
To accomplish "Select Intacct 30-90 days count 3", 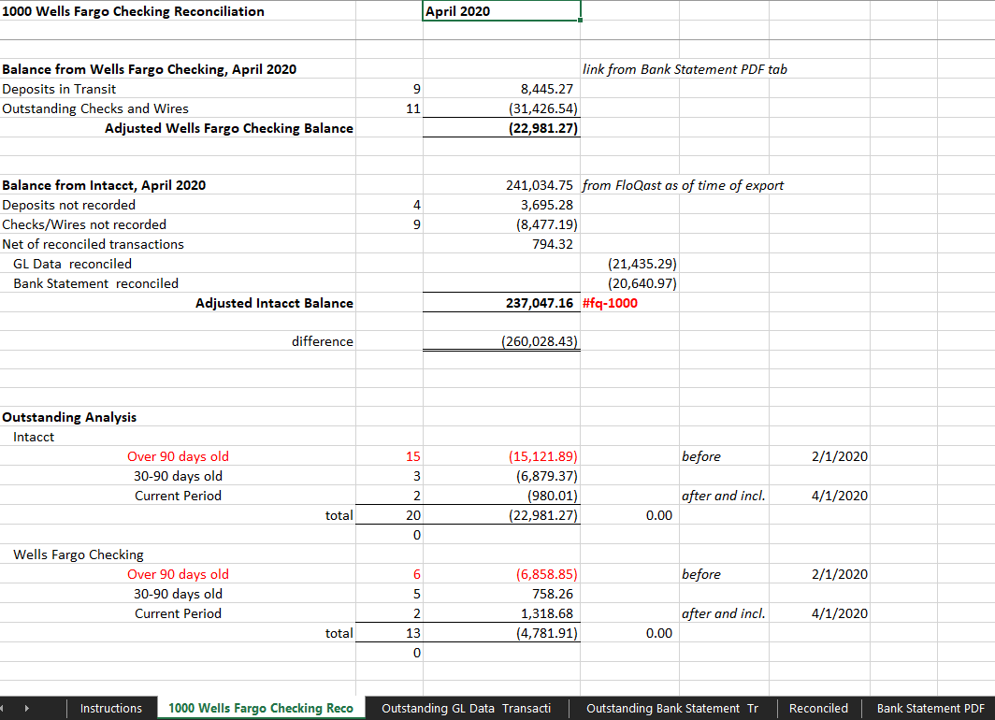I will [x=416, y=476].
